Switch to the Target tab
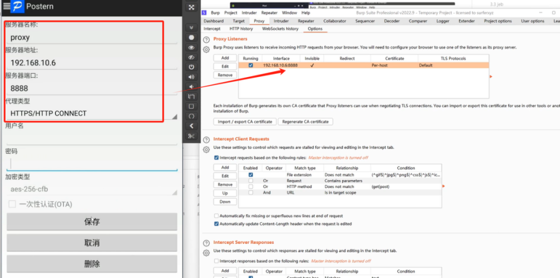 (x=239, y=21)
